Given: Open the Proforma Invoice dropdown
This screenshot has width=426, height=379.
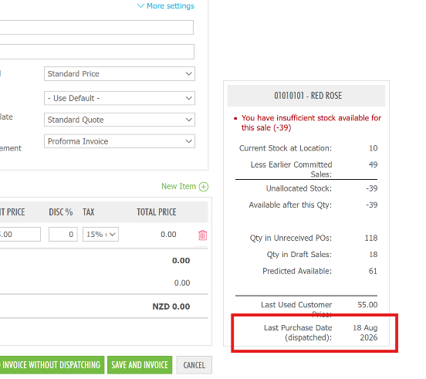Looking at the screenshot, I should click(x=120, y=141).
